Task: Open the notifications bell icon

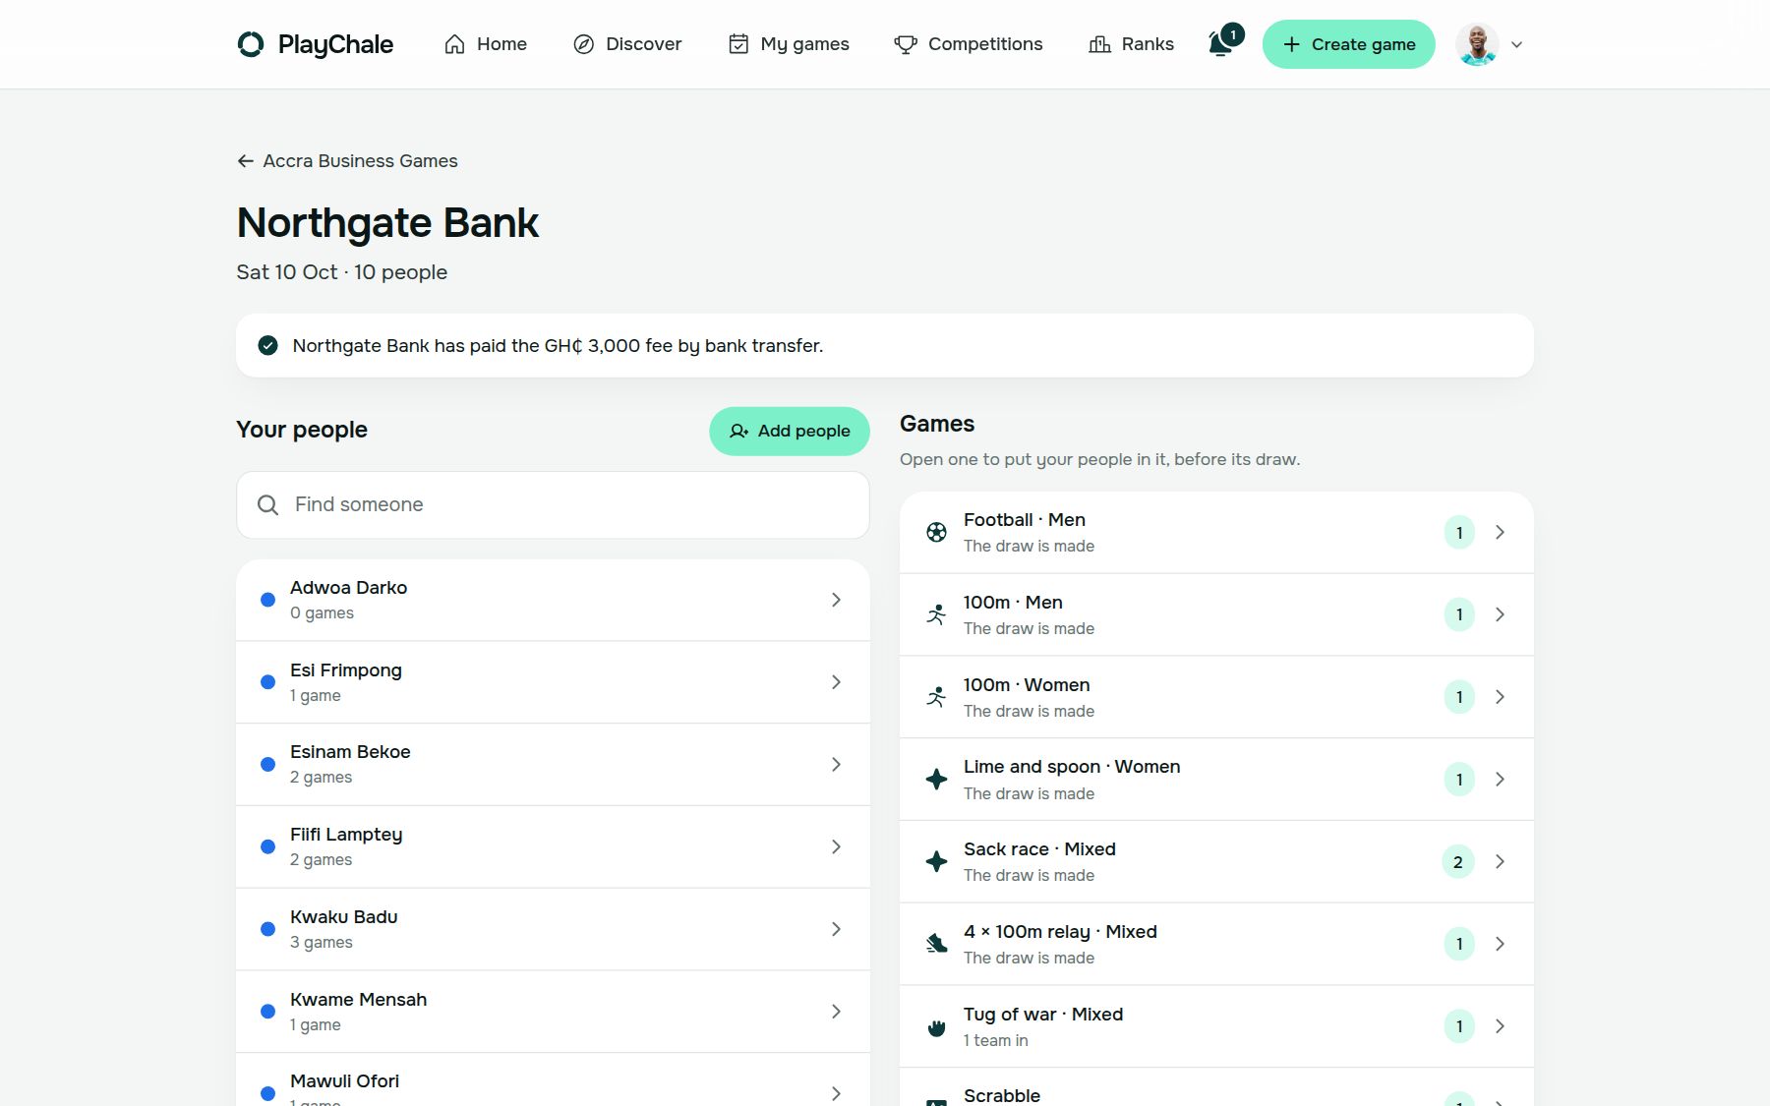Action: (x=1220, y=44)
